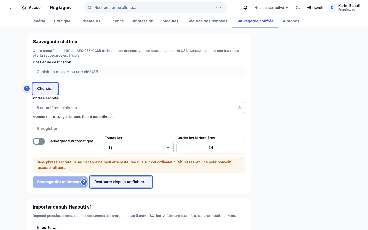Screen dimensions: 368x230
Task: Open the Général tab
Action: [38, 21]
